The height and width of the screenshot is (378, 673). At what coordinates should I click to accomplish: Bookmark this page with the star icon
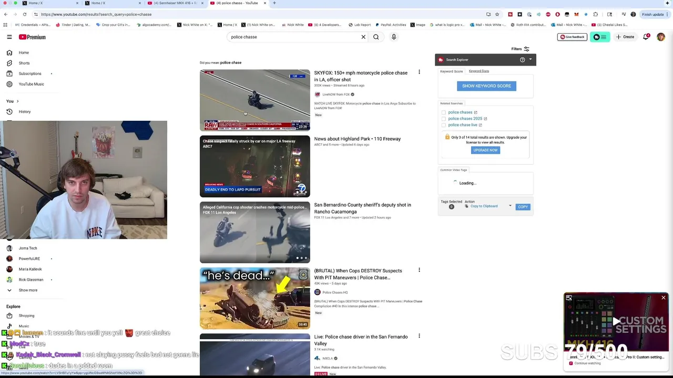tap(497, 14)
